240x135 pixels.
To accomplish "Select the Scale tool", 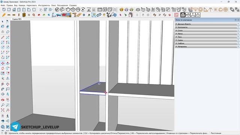I will [x=3, y=73].
